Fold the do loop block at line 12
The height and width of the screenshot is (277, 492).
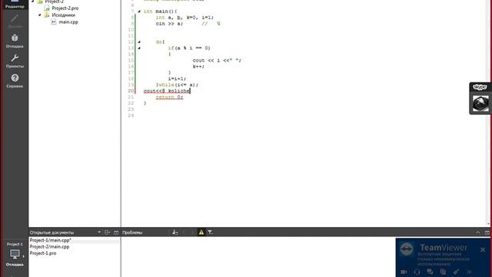139,42
